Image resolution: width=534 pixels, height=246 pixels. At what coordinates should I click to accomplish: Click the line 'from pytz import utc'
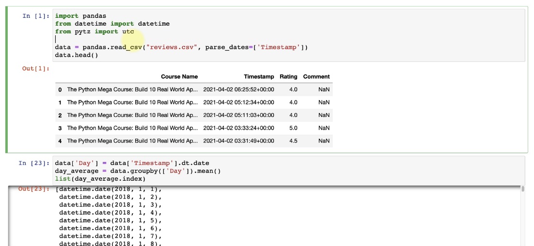coord(94,31)
